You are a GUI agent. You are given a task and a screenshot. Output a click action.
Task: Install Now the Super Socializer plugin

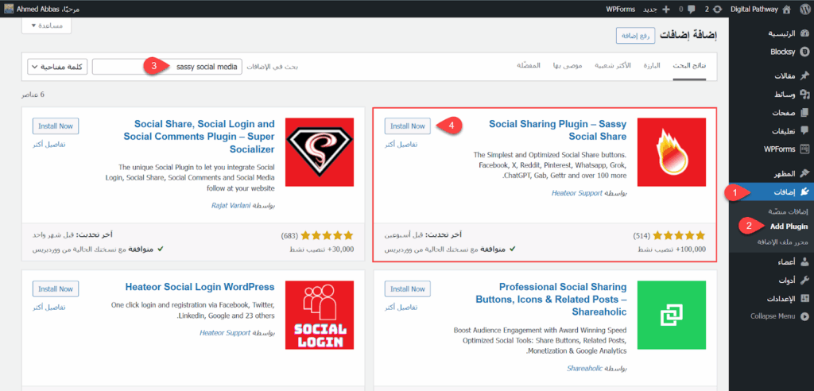coord(56,126)
